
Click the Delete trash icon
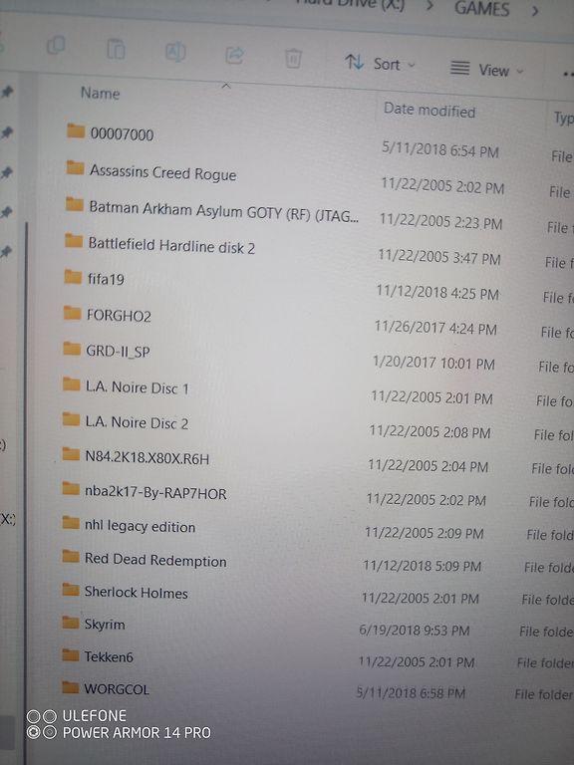pos(293,58)
